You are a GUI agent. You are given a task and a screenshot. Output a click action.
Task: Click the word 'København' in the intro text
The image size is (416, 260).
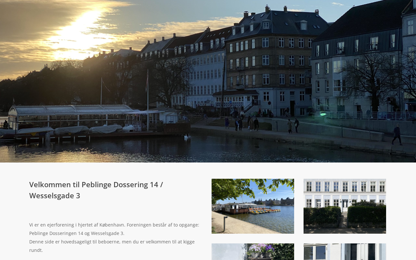coord(112,225)
